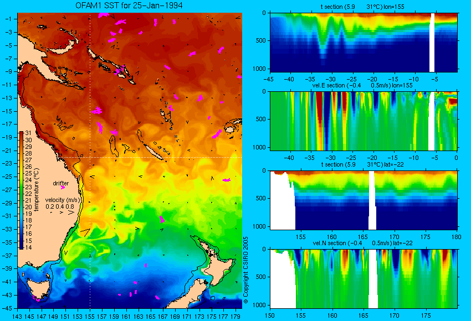The image size is (471, 321).
Task: Click the 179 longitude tick on the map axis
Action: point(235,316)
